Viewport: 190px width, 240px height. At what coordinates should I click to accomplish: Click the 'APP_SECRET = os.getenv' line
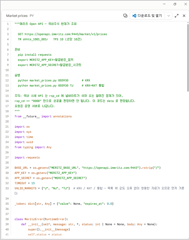[51, 178]
